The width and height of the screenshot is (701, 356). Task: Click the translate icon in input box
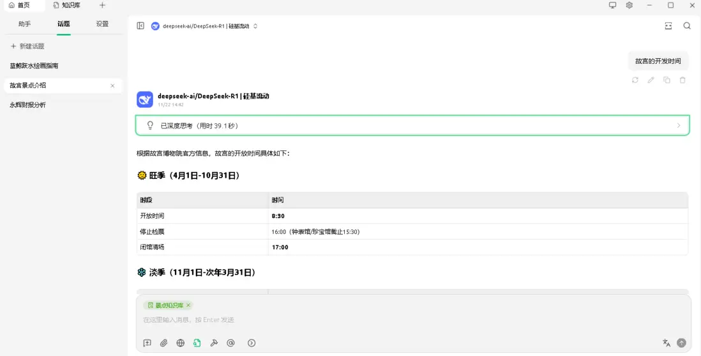click(x=666, y=343)
